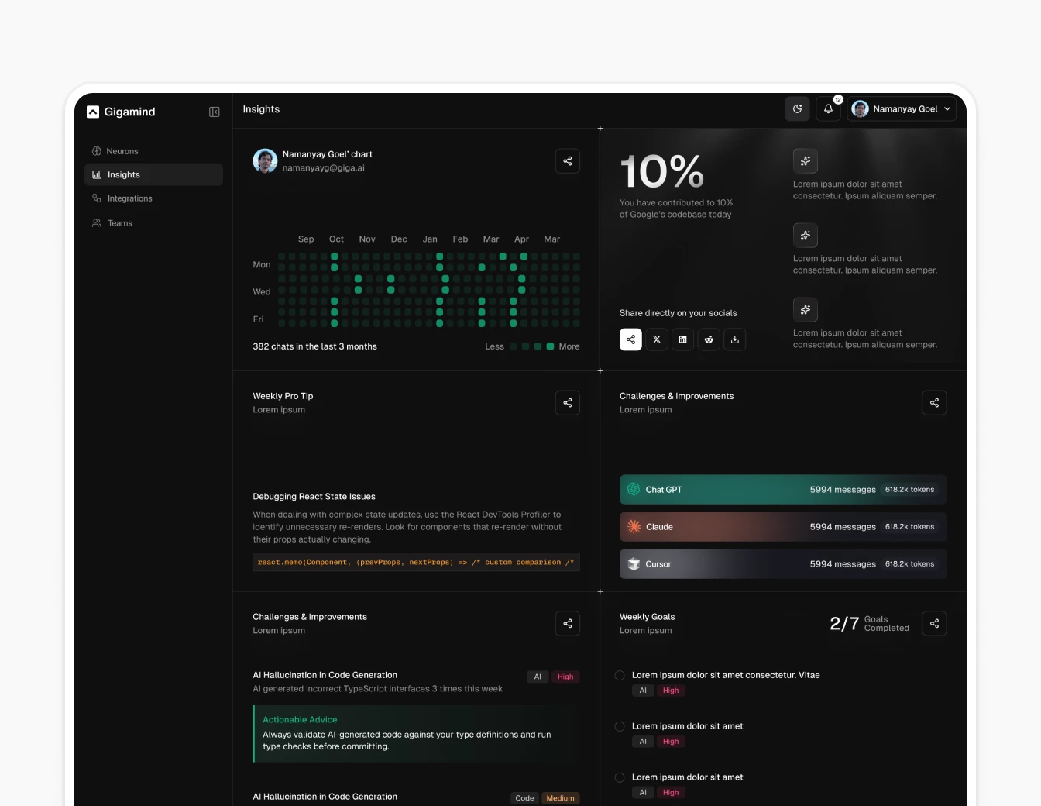Collapse the sidebar with the panel icon
Viewport: 1041px width, 806px height.
coord(214,112)
